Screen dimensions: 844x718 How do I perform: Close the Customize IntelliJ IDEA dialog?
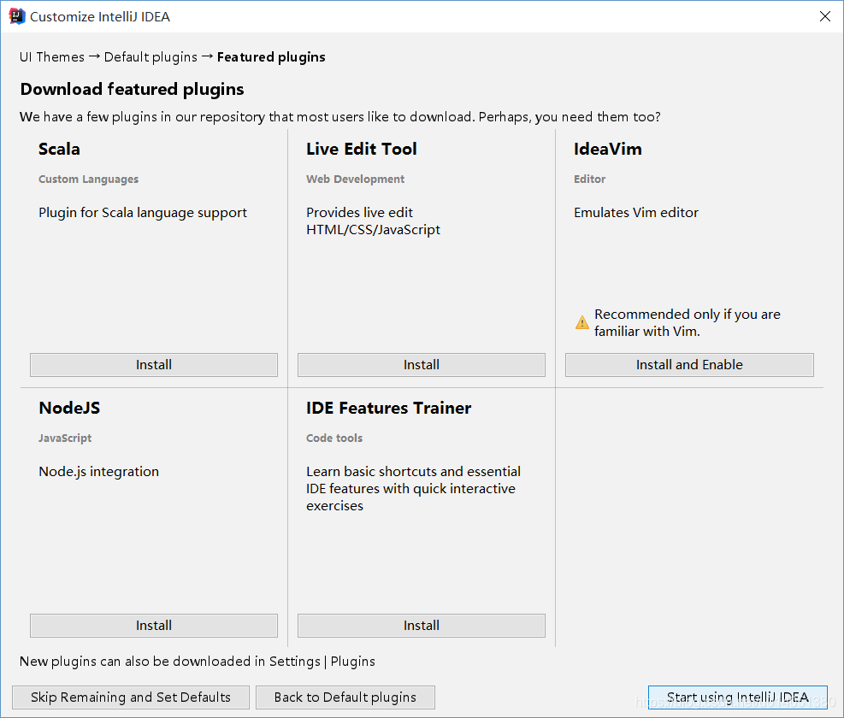click(x=824, y=16)
